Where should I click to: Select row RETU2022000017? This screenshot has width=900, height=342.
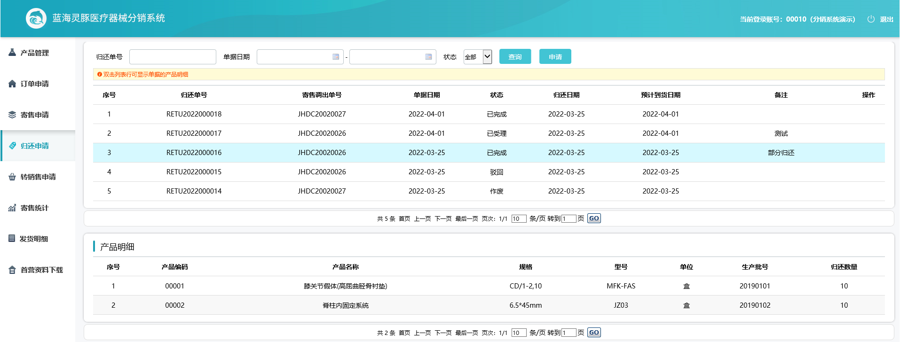pyautogui.click(x=489, y=133)
